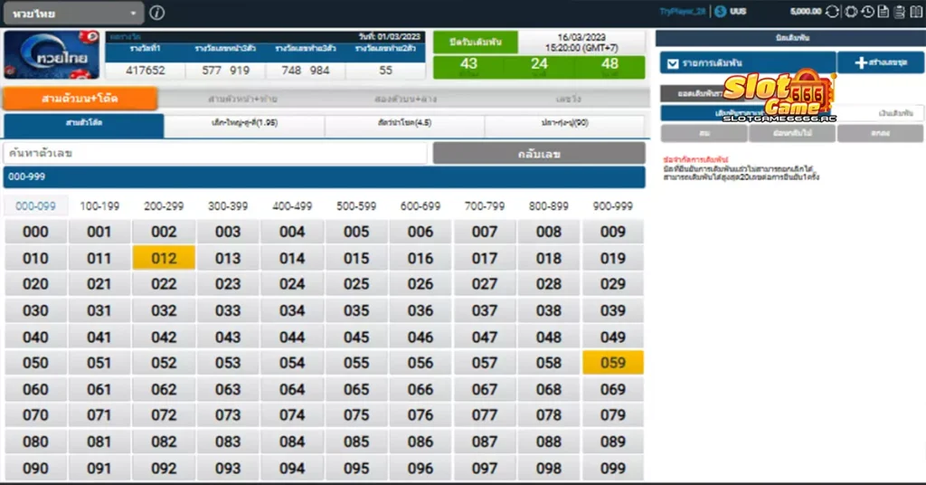
Task: Refresh the 5,000.00 balance
Action: click(833, 12)
